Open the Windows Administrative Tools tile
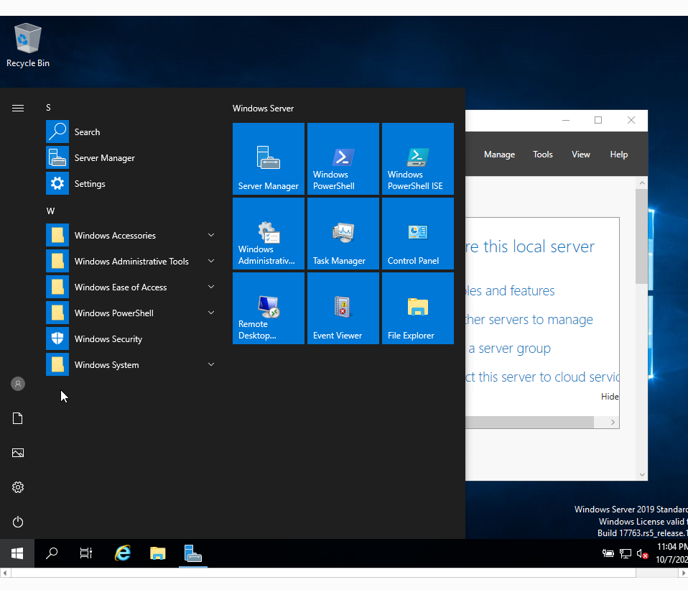Image resolution: width=688 pixels, height=590 pixels. 269,233
